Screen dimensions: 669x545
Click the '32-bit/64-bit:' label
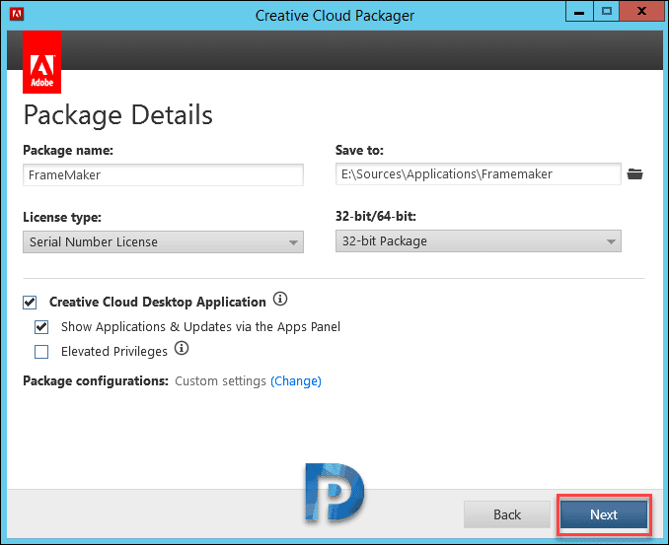[x=376, y=216]
